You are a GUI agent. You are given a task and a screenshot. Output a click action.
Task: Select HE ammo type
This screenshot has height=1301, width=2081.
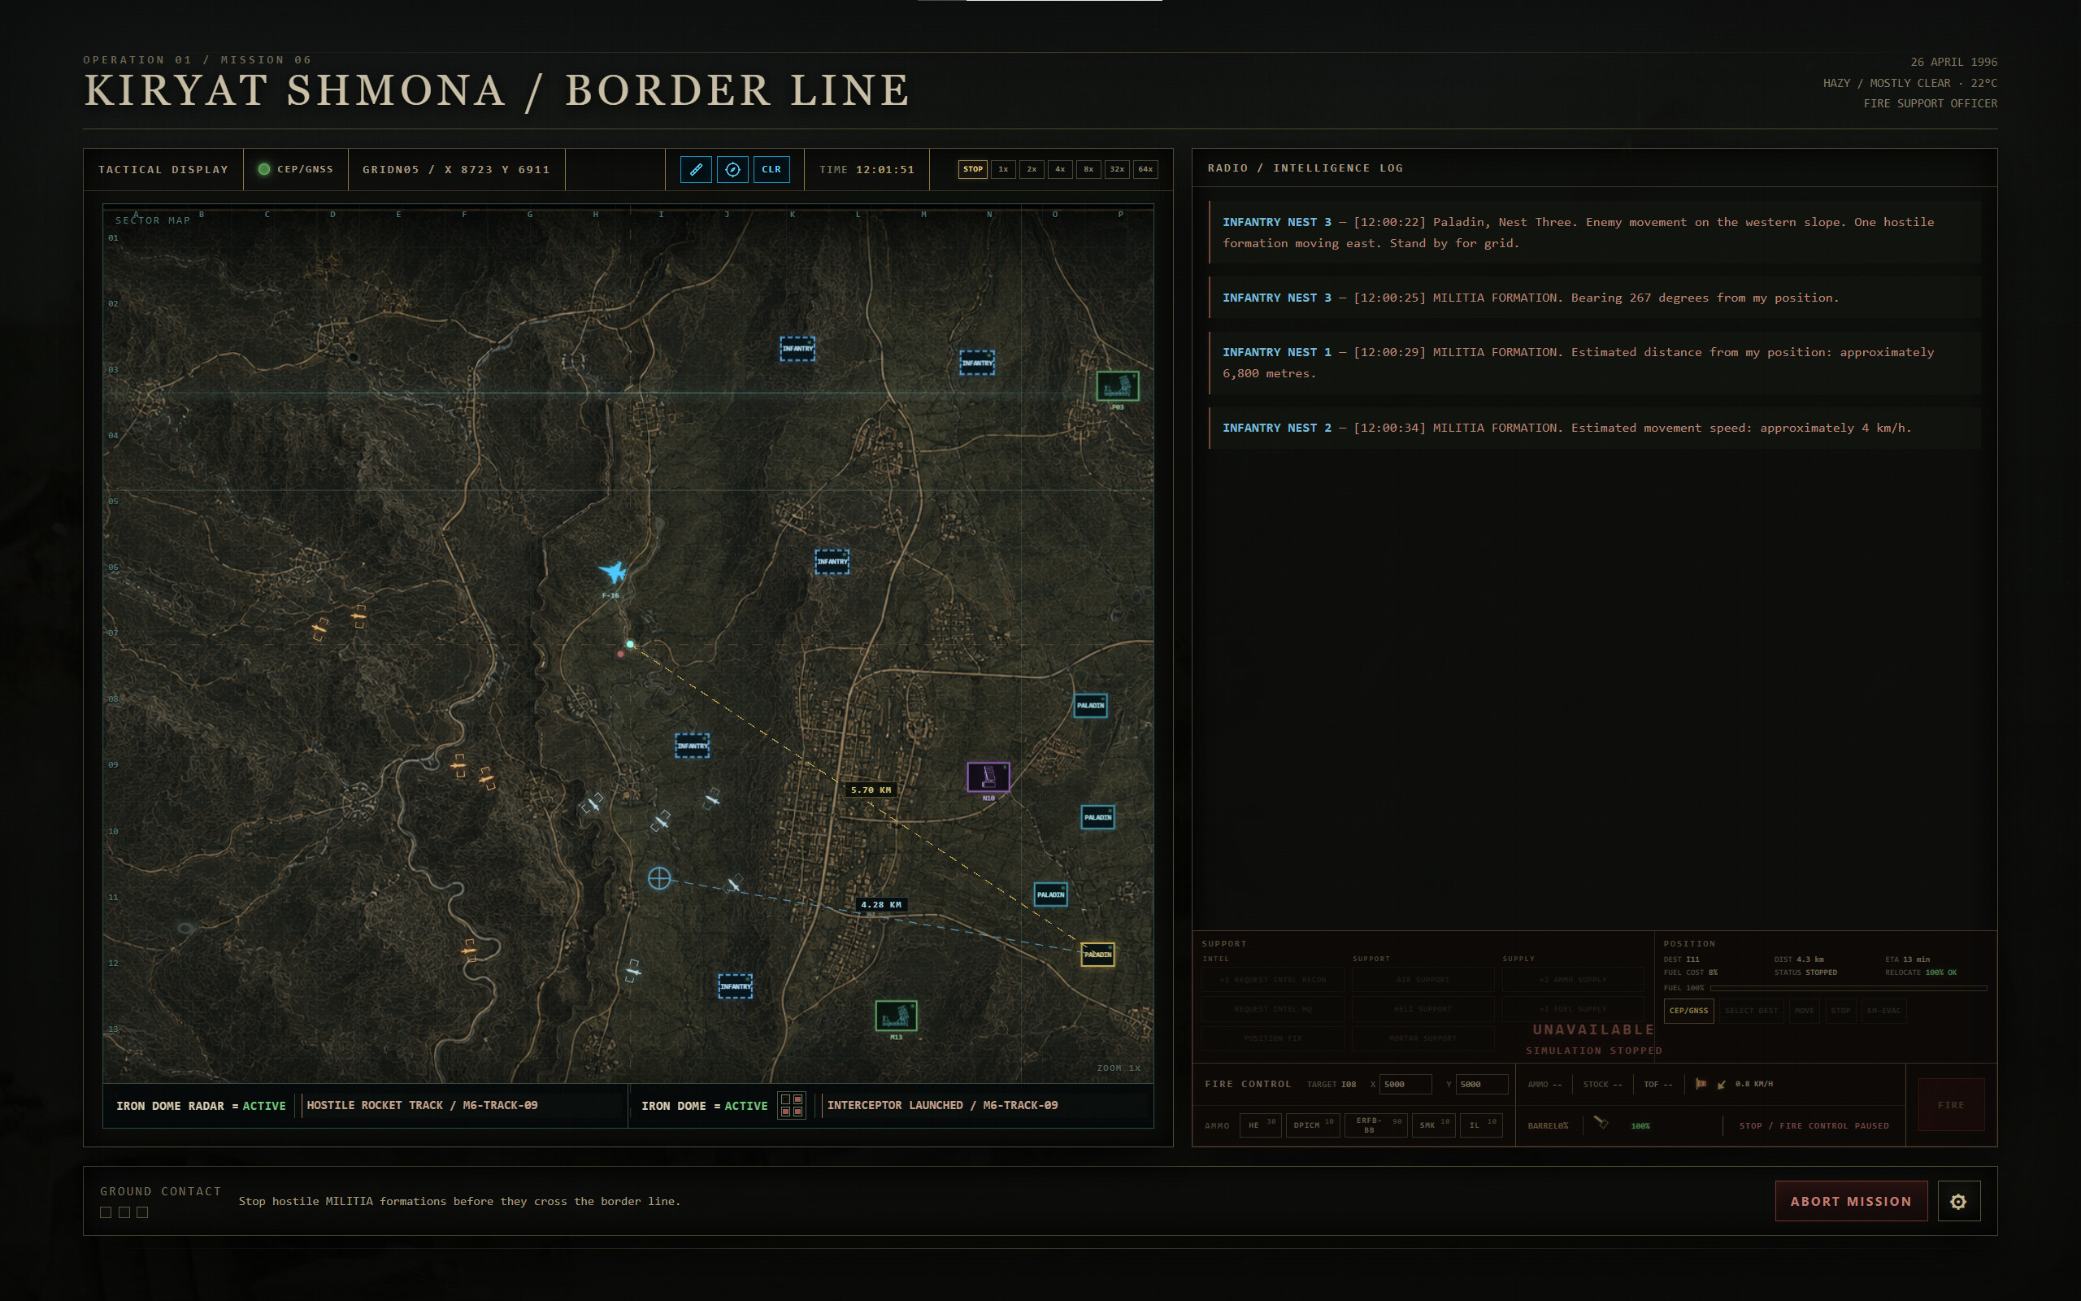pyautogui.click(x=1261, y=1125)
